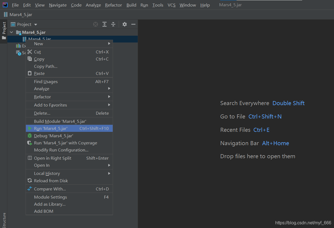Viewport: 334px width, 228px height.
Task: Open the Refactor menu in menu bar
Action: pos(114,5)
